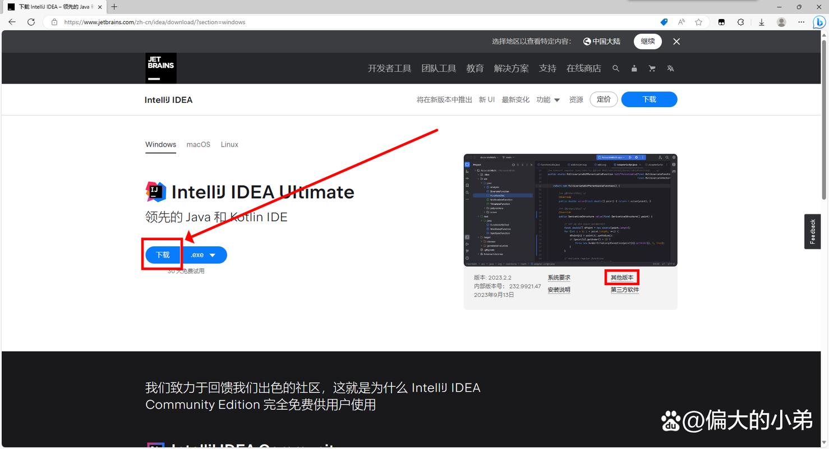Open the Downloads icon in the browser toolbar
Image resolution: width=829 pixels, height=449 pixels.
click(761, 22)
